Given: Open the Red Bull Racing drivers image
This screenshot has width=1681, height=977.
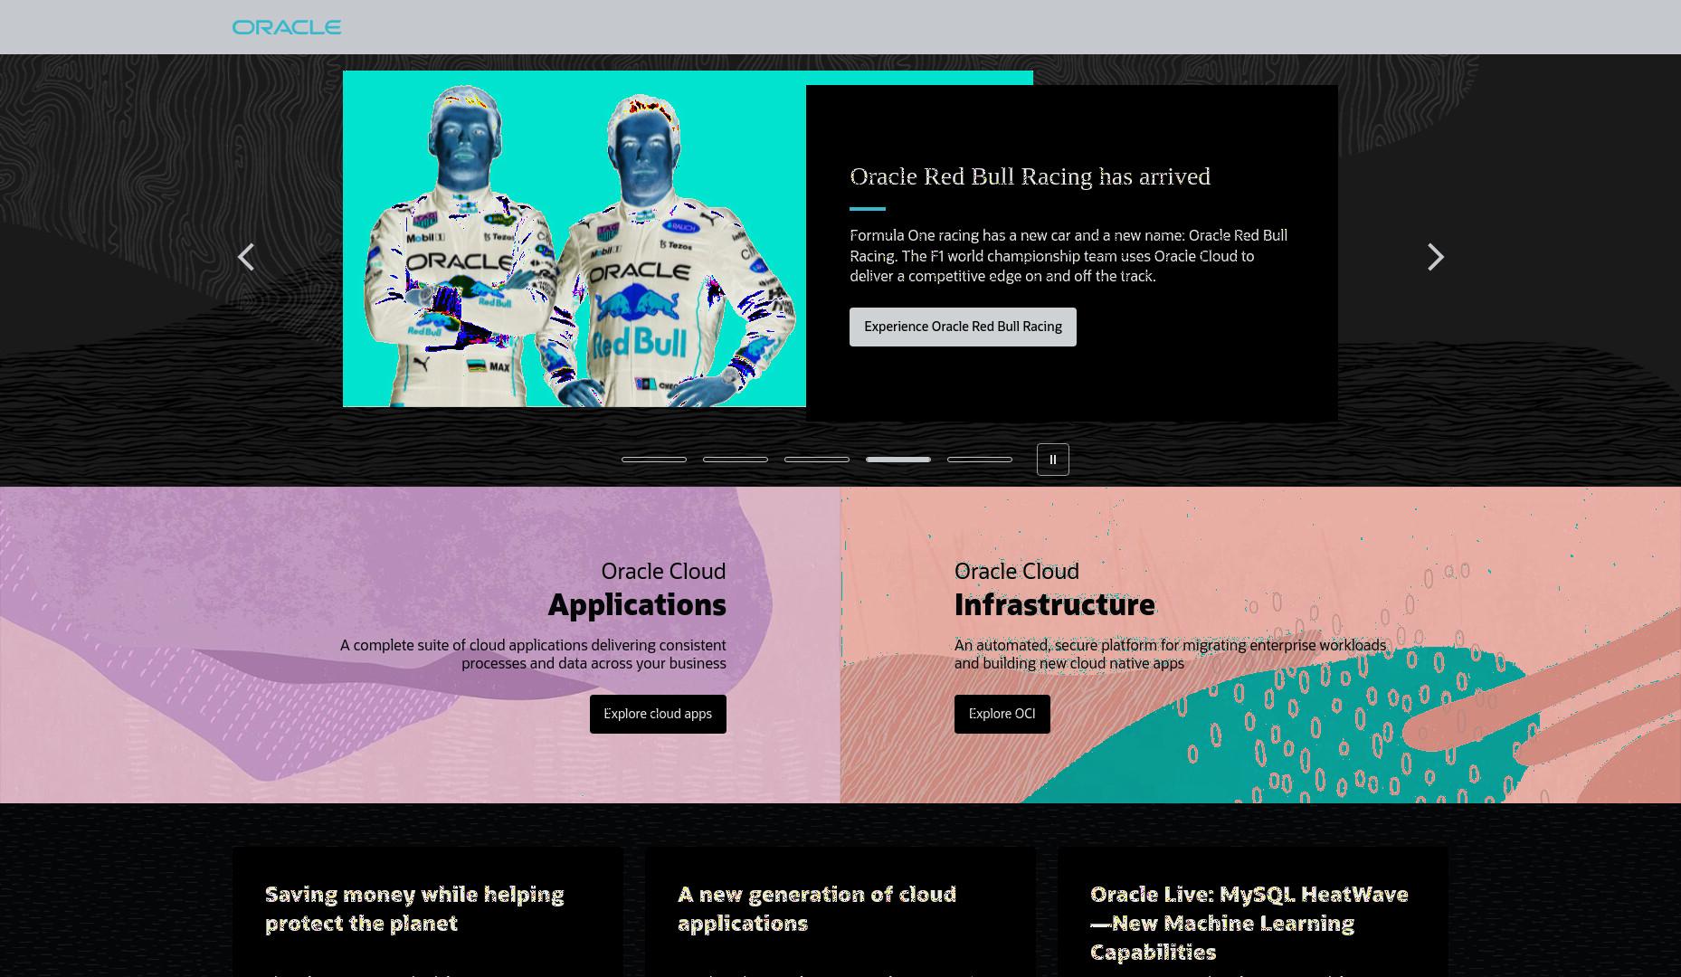Looking at the screenshot, I should coord(575,239).
